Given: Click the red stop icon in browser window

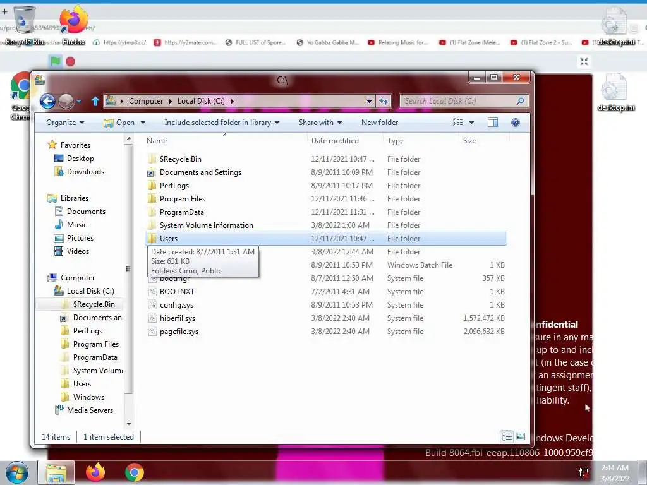Looking at the screenshot, I should coord(71,62).
